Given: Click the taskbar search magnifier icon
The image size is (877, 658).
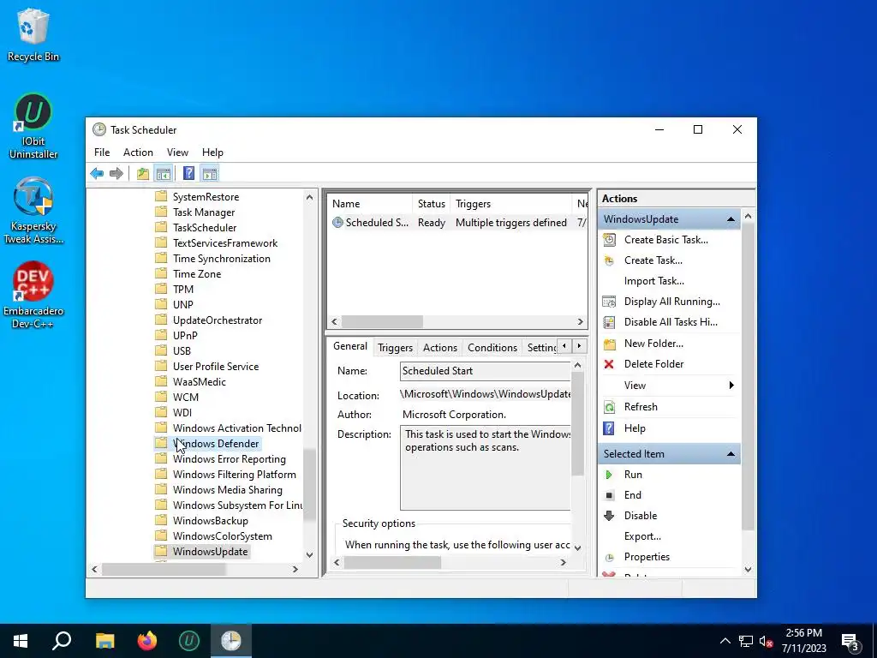Looking at the screenshot, I should [62, 641].
